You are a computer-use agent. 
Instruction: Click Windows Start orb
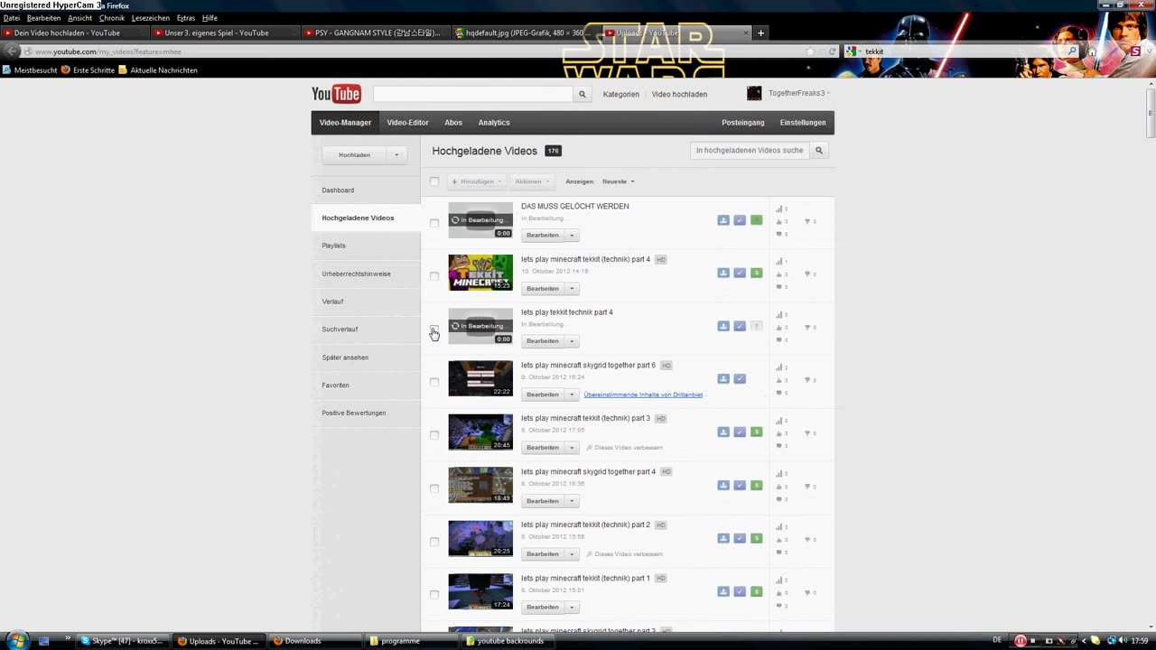[x=17, y=640]
